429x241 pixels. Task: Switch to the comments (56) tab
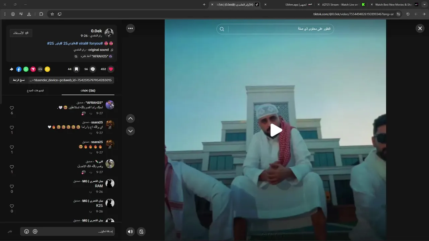tap(88, 90)
